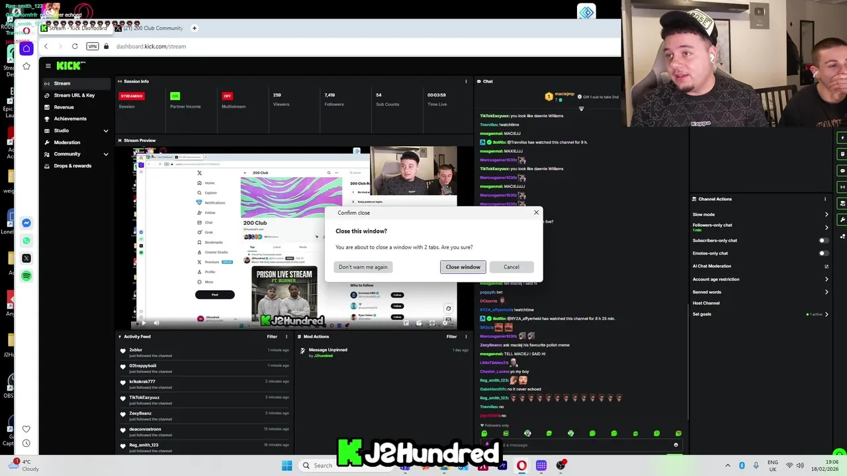847x476 pixels.
Task: Open taskbar weather widget
Action: pyautogui.click(x=24, y=465)
